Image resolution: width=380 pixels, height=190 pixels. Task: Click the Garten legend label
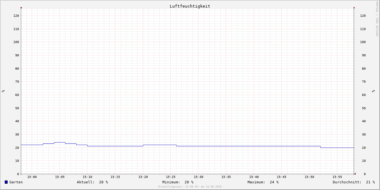click(16, 182)
